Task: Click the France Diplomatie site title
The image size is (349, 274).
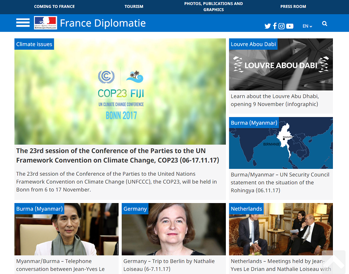Action: click(103, 23)
